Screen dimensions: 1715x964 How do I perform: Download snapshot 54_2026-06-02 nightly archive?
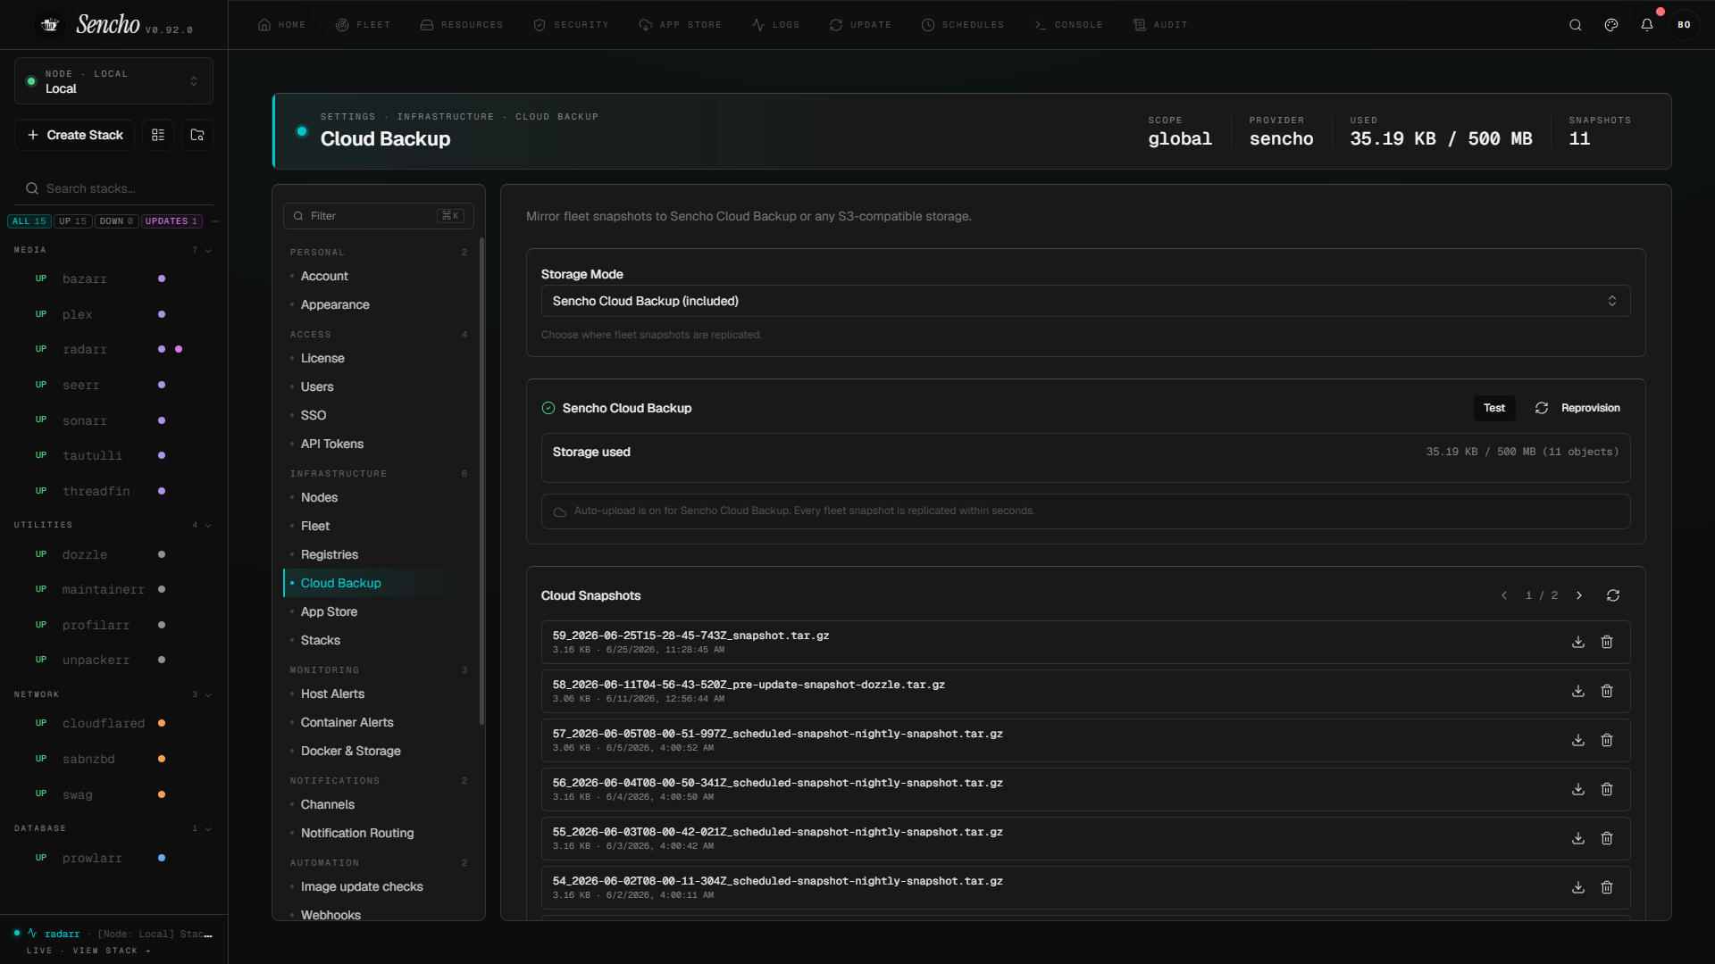[x=1578, y=887]
